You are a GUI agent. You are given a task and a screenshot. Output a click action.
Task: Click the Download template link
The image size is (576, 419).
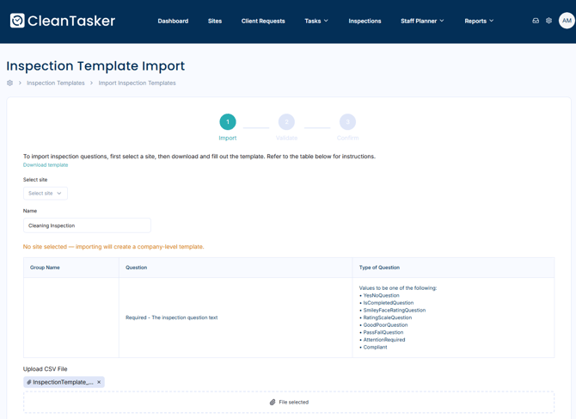click(46, 165)
